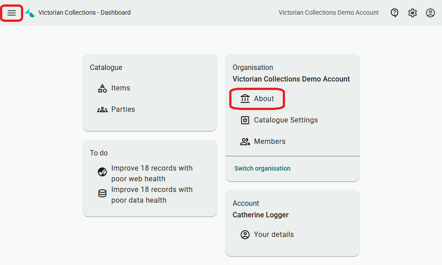Click the Victorian Collections - Dashboard title

85,12
